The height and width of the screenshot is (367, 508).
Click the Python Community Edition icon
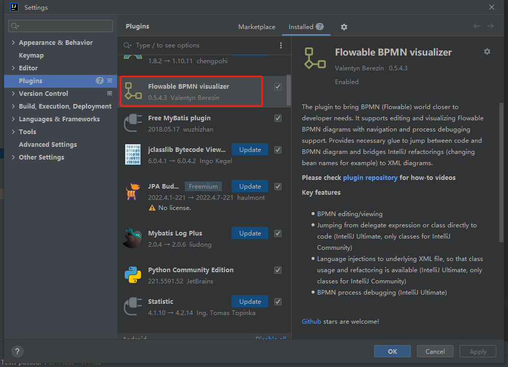[133, 275]
